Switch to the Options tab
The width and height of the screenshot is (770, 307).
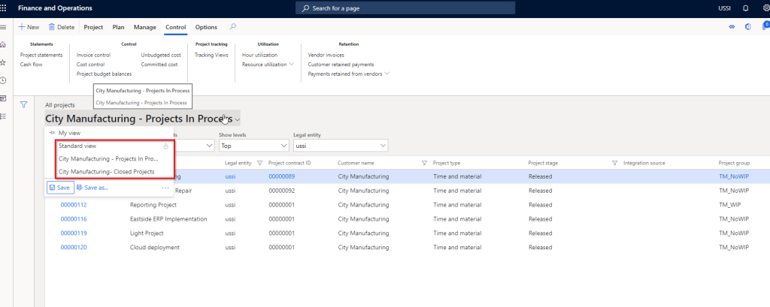point(206,27)
